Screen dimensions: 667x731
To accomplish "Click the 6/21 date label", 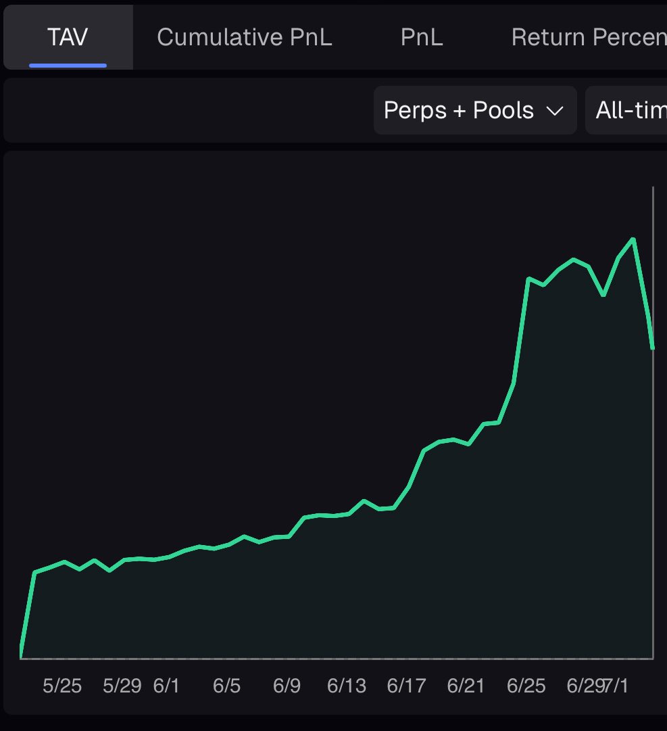I will (466, 686).
